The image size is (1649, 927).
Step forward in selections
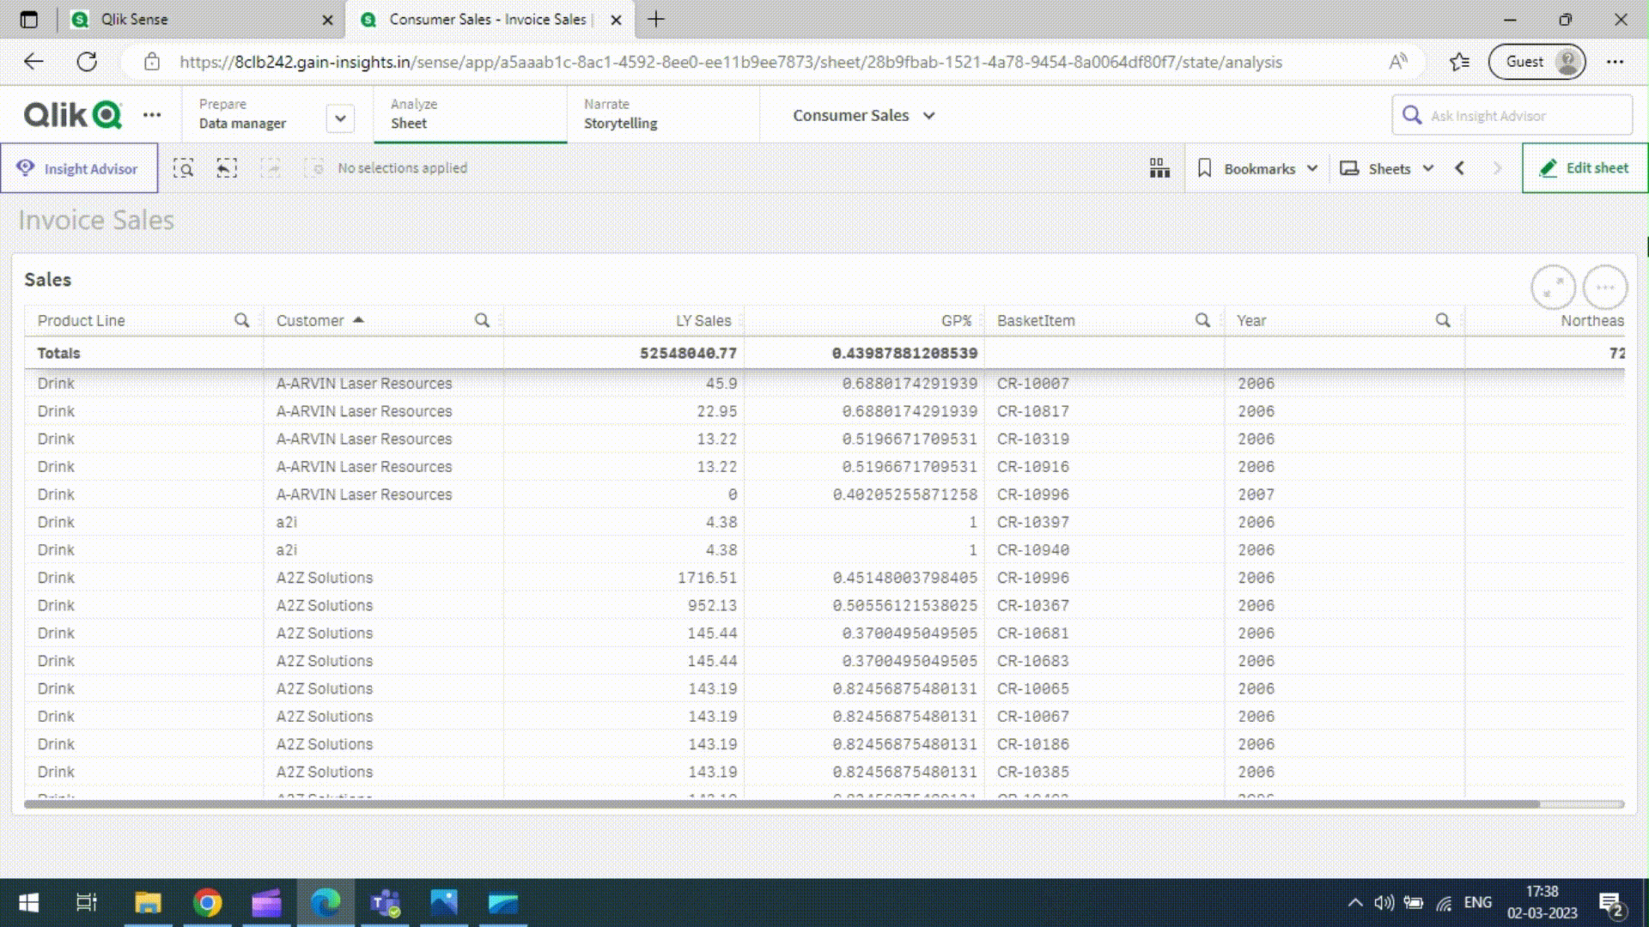(x=271, y=168)
